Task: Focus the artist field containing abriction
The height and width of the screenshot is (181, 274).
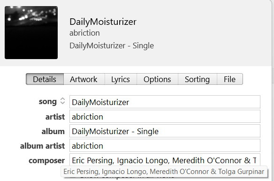Action: coord(165,116)
